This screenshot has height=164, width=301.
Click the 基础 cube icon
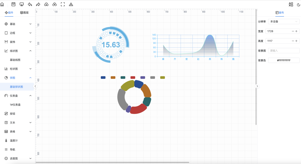(6, 24)
